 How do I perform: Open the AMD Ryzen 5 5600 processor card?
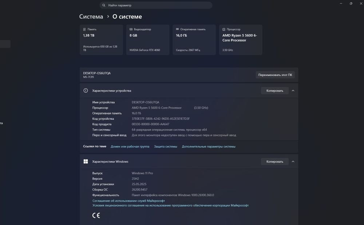(x=241, y=40)
